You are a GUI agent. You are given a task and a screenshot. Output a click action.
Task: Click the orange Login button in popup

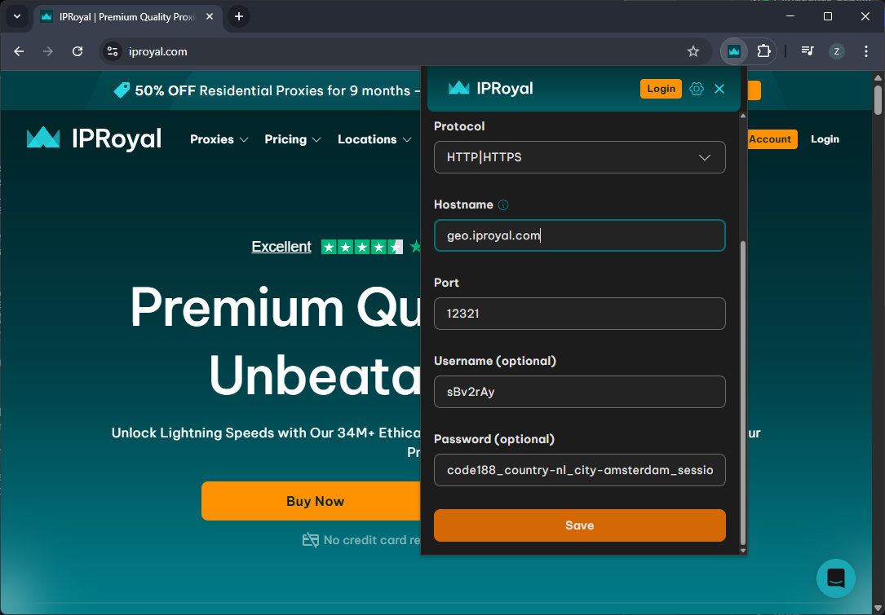click(x=661, y=89)
